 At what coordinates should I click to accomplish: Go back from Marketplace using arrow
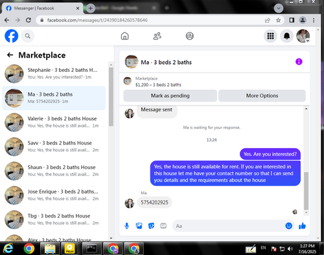(x=10, y=55)
